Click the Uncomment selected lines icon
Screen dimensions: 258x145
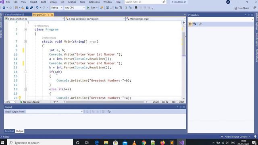pyautogui.click(x=131, y=8)
